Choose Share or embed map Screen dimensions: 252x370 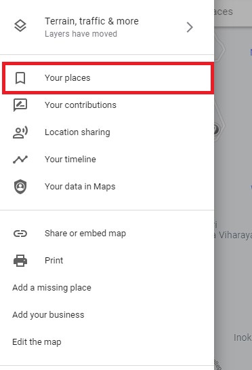107,234
